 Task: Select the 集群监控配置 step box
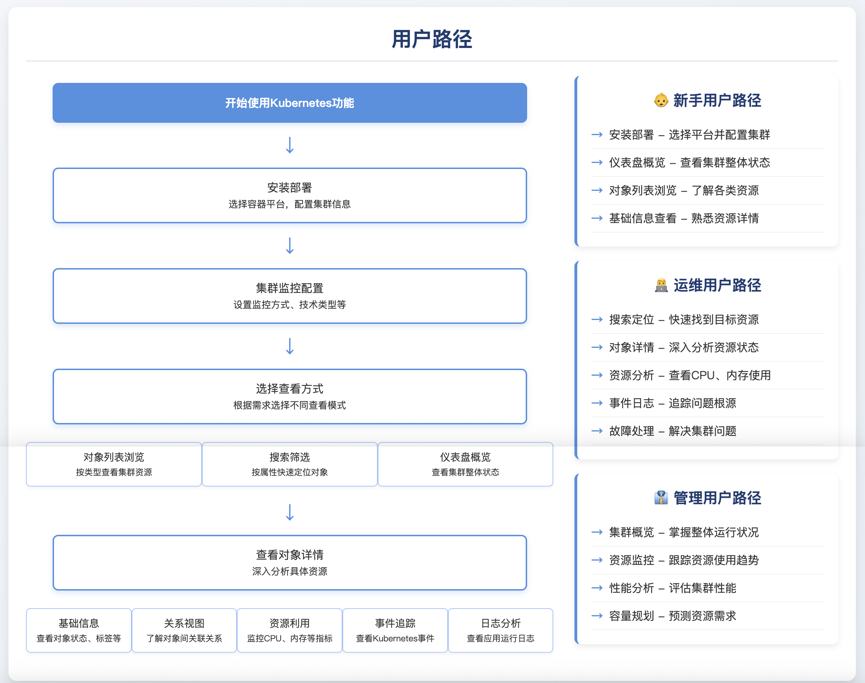point(290,296)
